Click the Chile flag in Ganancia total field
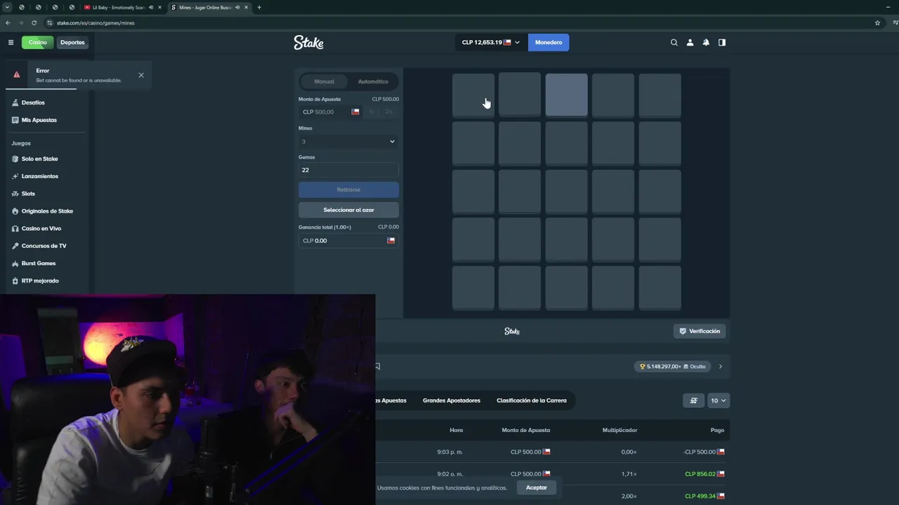899x505 pixels. [391, 241]
